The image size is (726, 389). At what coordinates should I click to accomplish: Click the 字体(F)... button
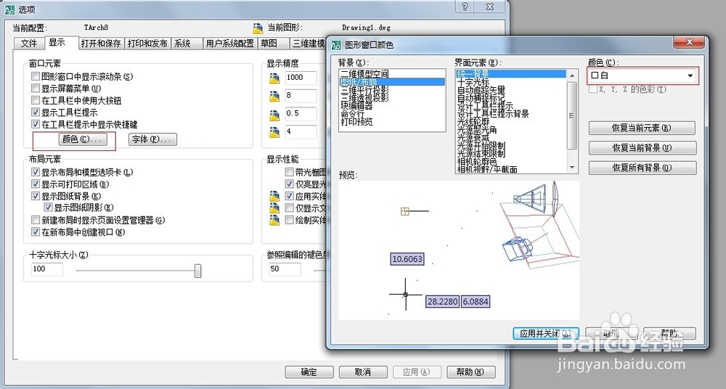pyautogui.click(x=152, y=139)
